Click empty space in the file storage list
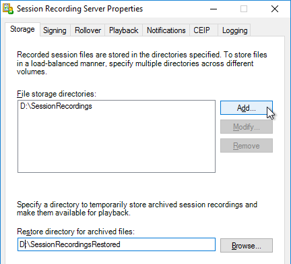Screen dimensions: 291x264 click(x=117, y=144)
